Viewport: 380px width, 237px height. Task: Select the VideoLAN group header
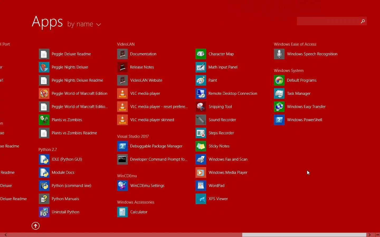[x=126, y=44]
